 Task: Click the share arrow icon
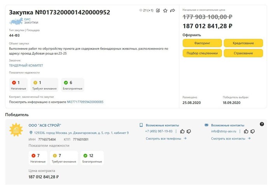point(173,10)
